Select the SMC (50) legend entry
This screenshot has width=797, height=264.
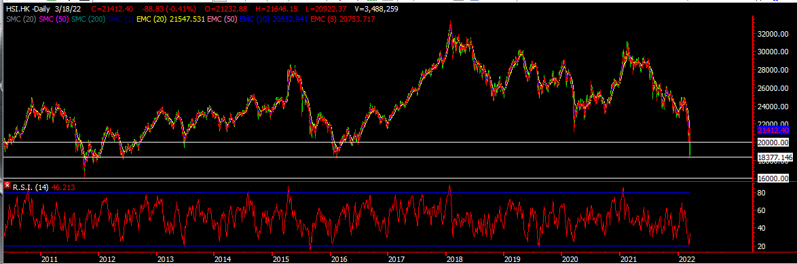[x=53, y=19]
